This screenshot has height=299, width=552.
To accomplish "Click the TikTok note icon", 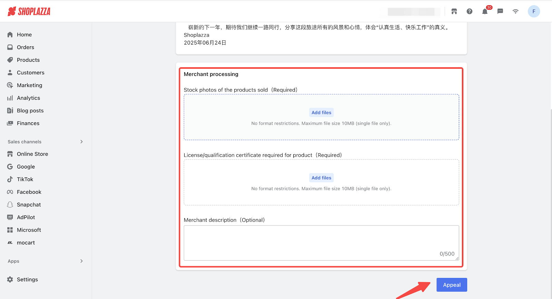I will coord(10,179).
